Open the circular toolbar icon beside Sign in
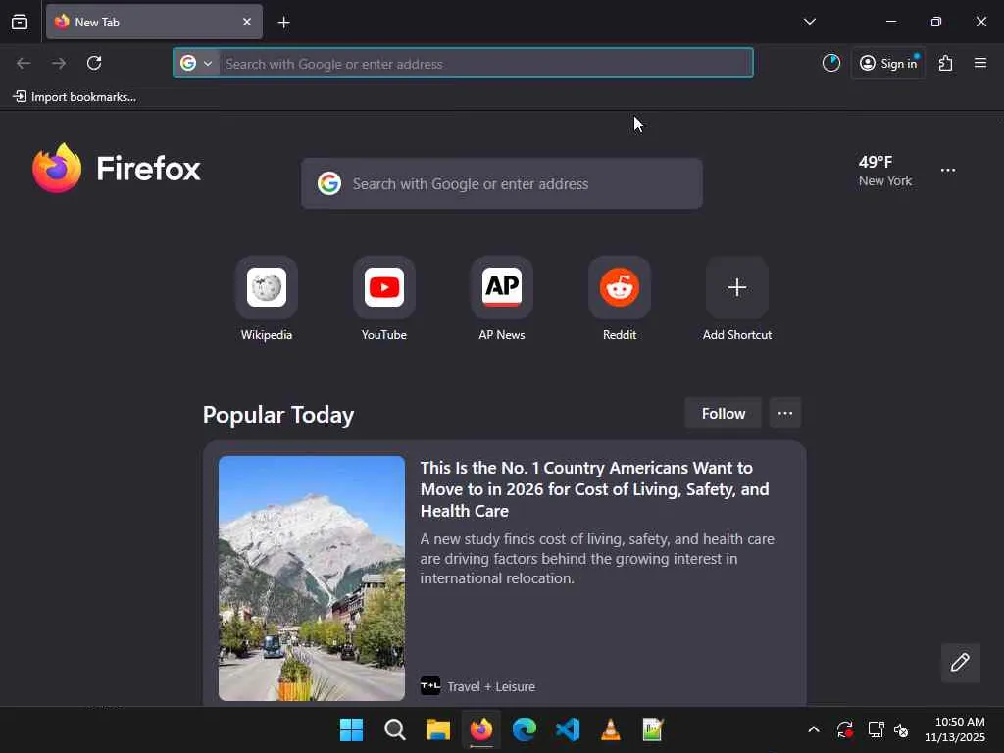 pos(831,63)
